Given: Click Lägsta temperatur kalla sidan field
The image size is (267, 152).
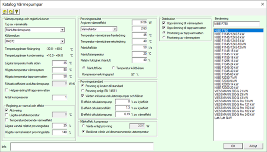Looking at the screenshot, I should (x=60, y=63).
